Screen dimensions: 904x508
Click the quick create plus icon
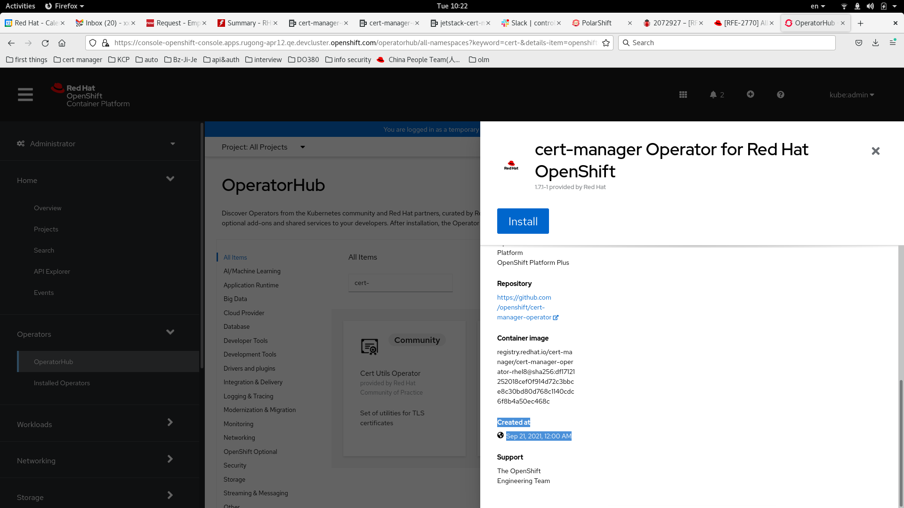pyautogui.click(x=751, y=95)
